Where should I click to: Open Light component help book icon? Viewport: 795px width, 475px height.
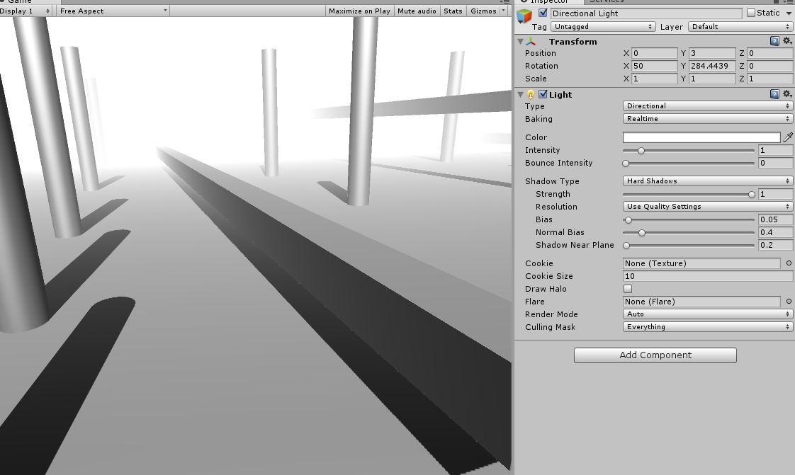coord(774,93)
